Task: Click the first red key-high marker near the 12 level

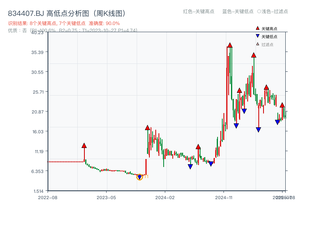Action: click(84, 145)
